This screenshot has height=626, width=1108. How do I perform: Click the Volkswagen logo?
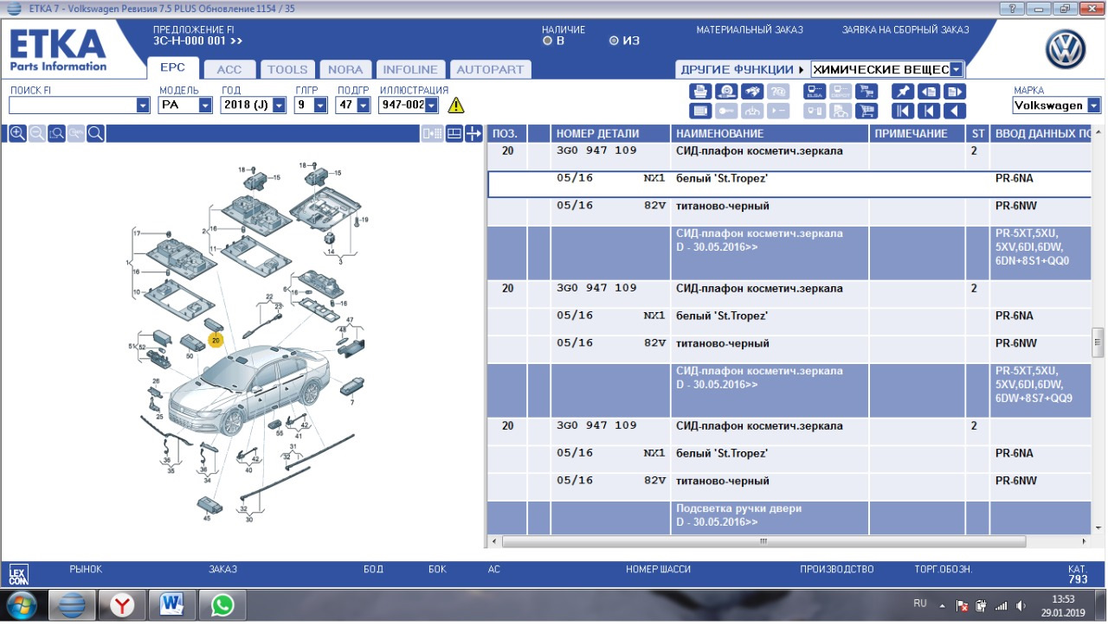1066,50
